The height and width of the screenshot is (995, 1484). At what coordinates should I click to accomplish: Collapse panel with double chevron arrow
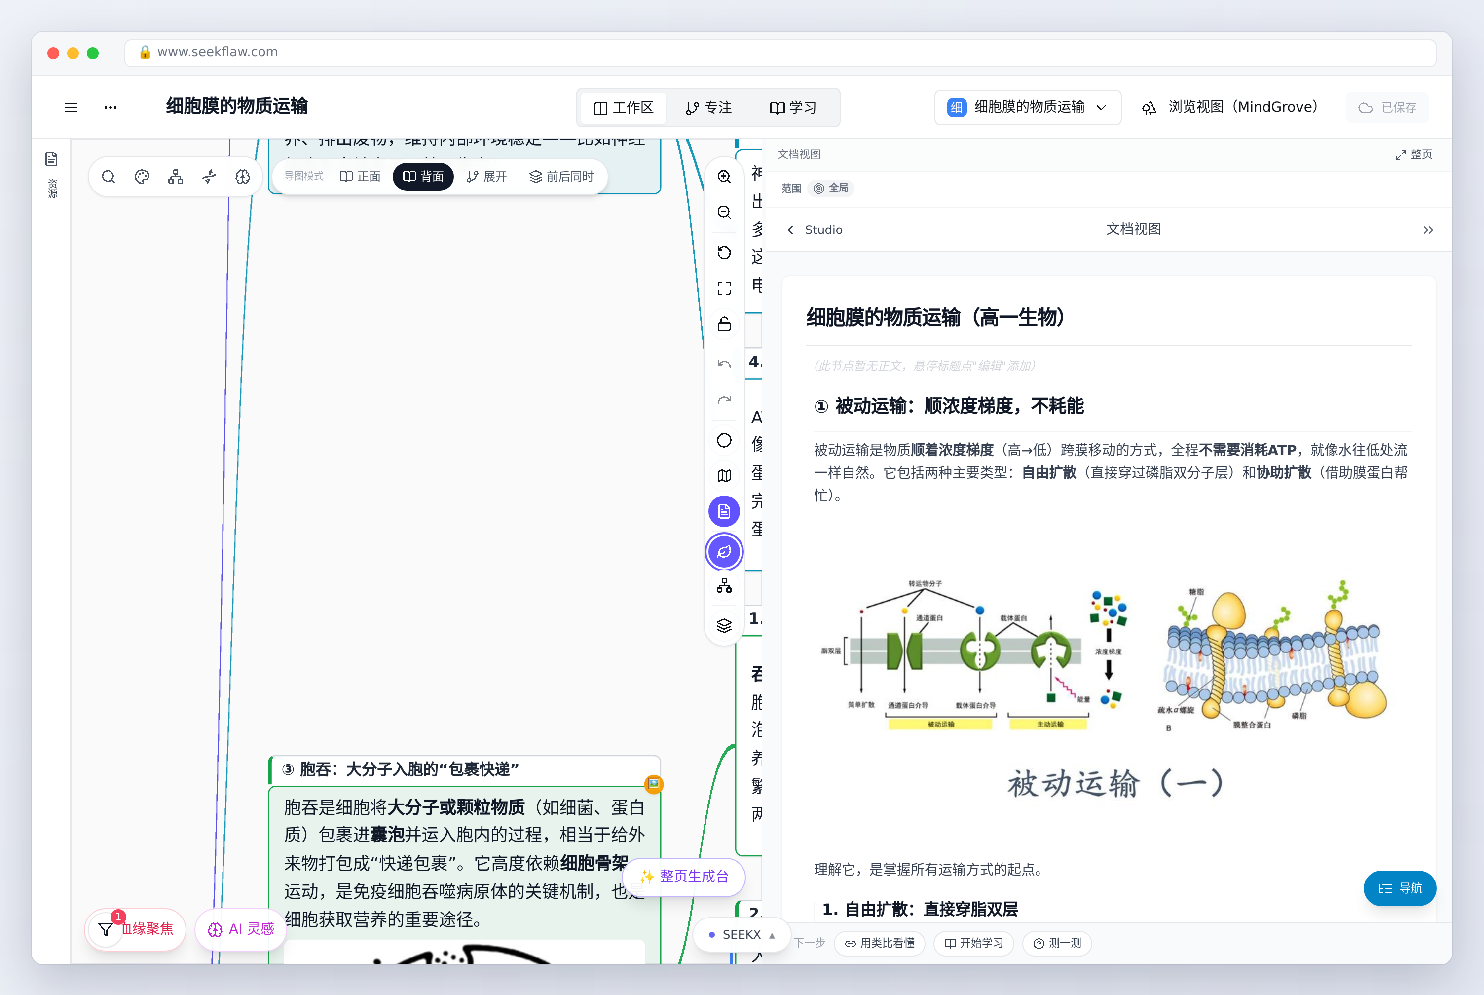pos(1428,230)
